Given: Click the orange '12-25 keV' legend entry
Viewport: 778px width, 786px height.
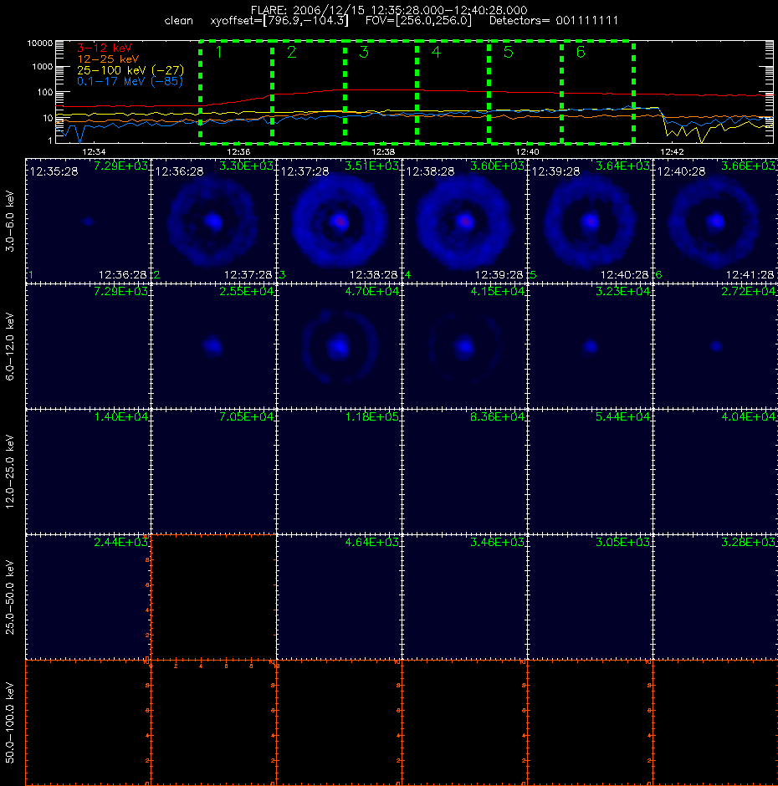Looking at the screenshot, I should 108,59.
